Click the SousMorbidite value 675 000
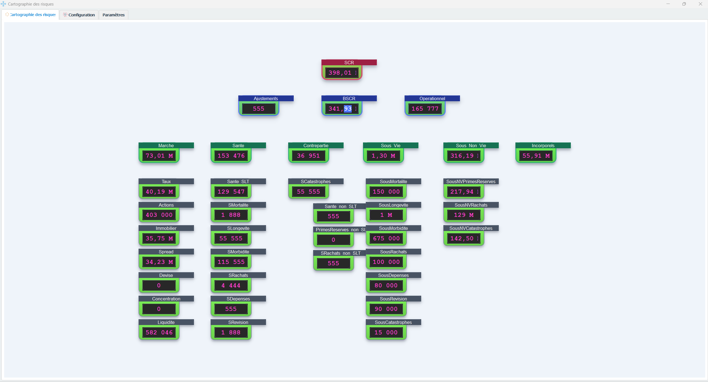Image resolution: width=708 pixels, height=382 pixels. point(386,238)
